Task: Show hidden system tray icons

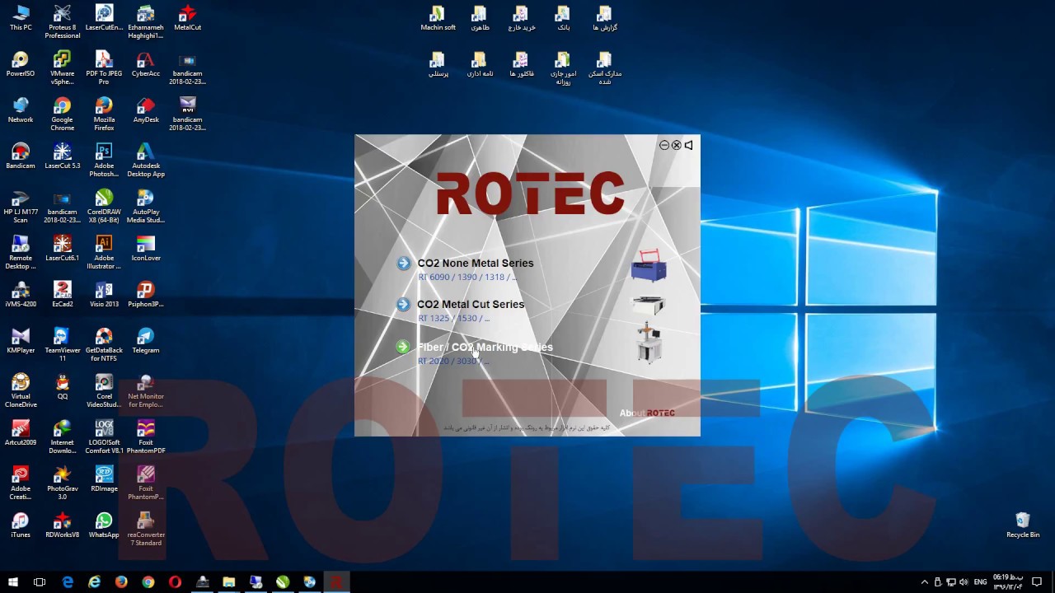Action: pyautogui.click(x=924, y=582)
